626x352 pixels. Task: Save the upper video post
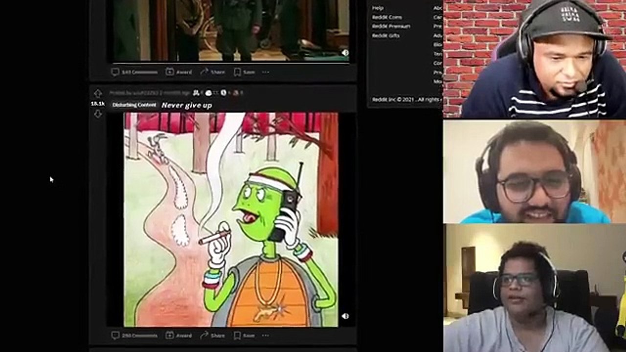[244, 72]
